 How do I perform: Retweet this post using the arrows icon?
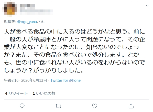(58, 106)
